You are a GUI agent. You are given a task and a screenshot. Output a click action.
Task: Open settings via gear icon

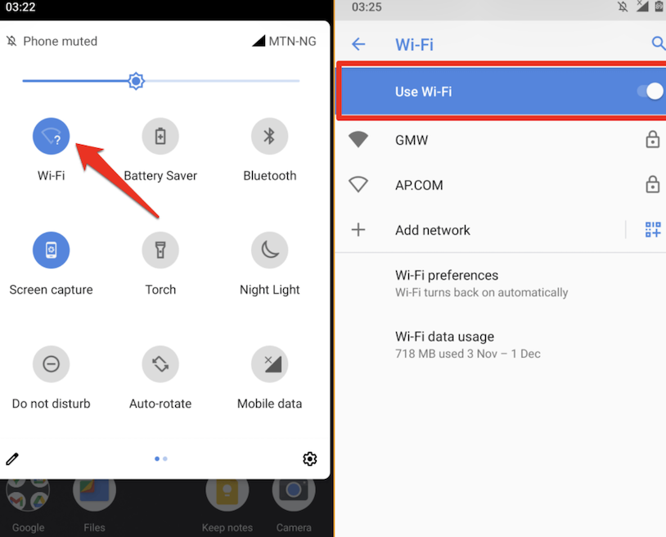point(309,459)
